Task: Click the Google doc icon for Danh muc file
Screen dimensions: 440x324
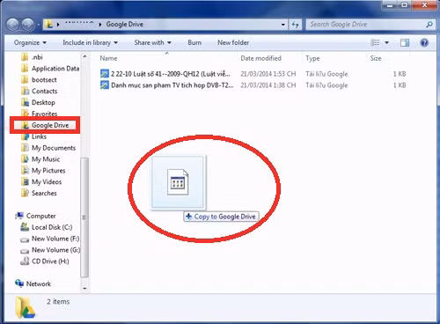Action: tap(105, 85)
